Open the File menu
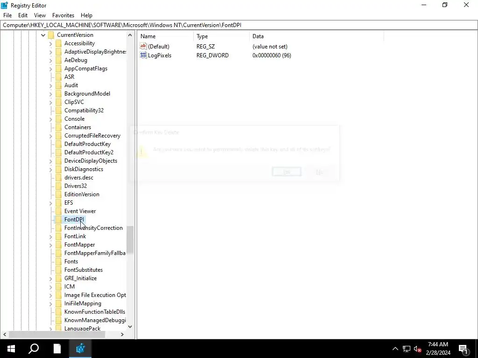The height and width of the screenshot is (358, 478). click(7, 15)
